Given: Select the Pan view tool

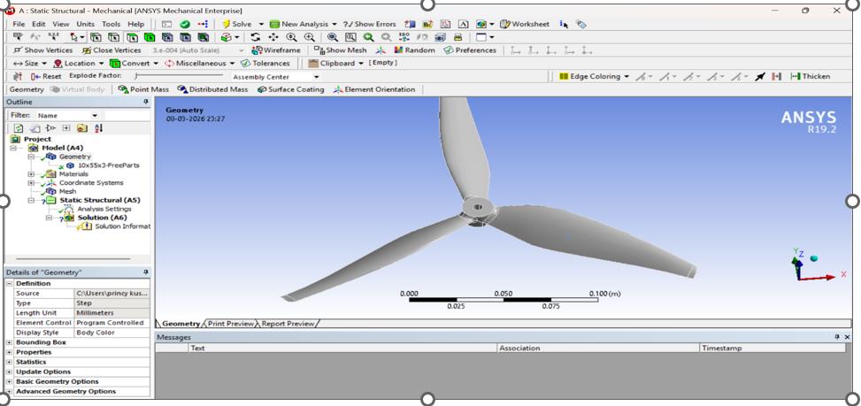Looking at the screenshot, I should click(x=273, y=37).
